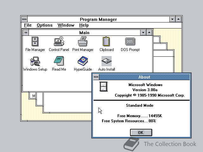Open the File Manager icon
The width and height of the screenshot is (203, 152).
coord(35,41)
